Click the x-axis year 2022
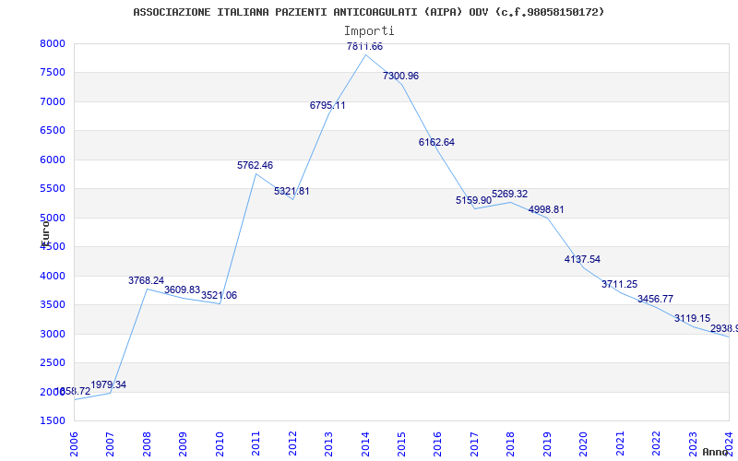Image resolution: width=738 pixels, height=461 pixels. coord(656,443)
